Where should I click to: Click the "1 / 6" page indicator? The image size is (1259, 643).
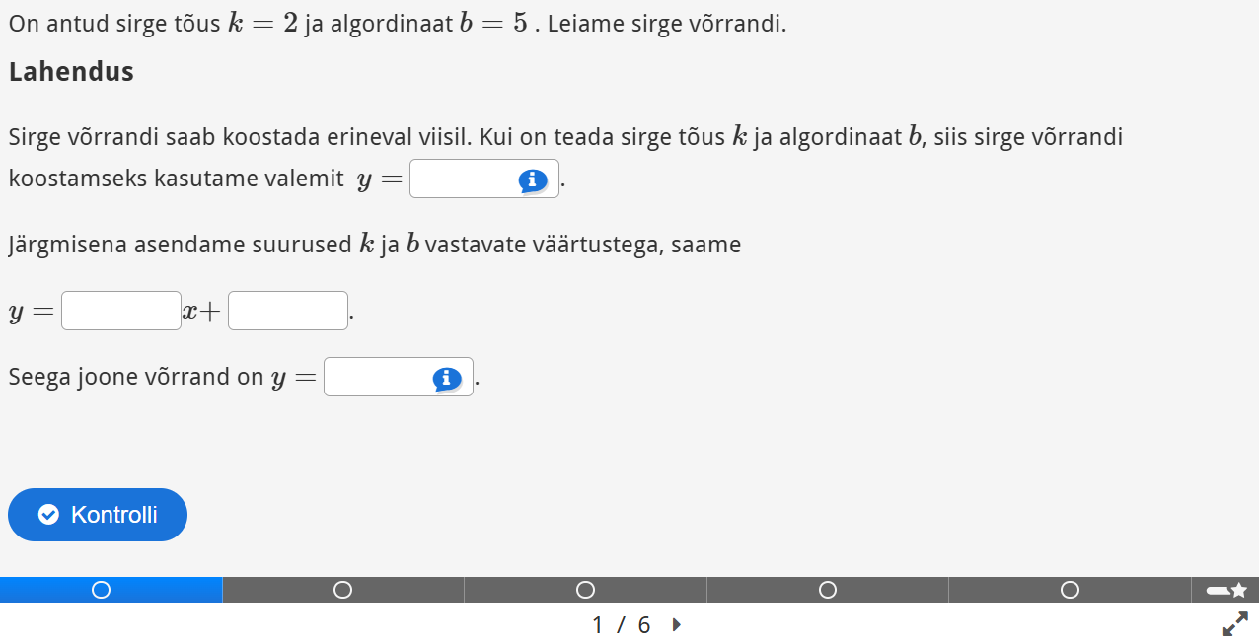(x=621, y=625)
